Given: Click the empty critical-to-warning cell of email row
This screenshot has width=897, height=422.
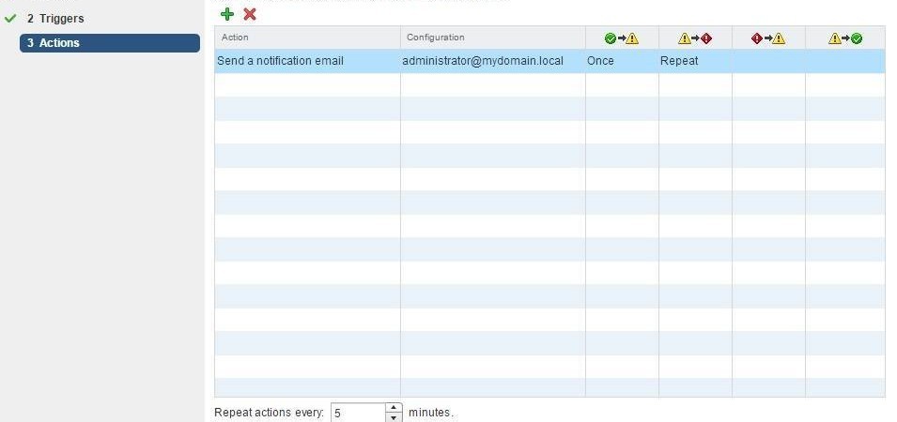Looking at the screenshot, I should tap(768, 61).
